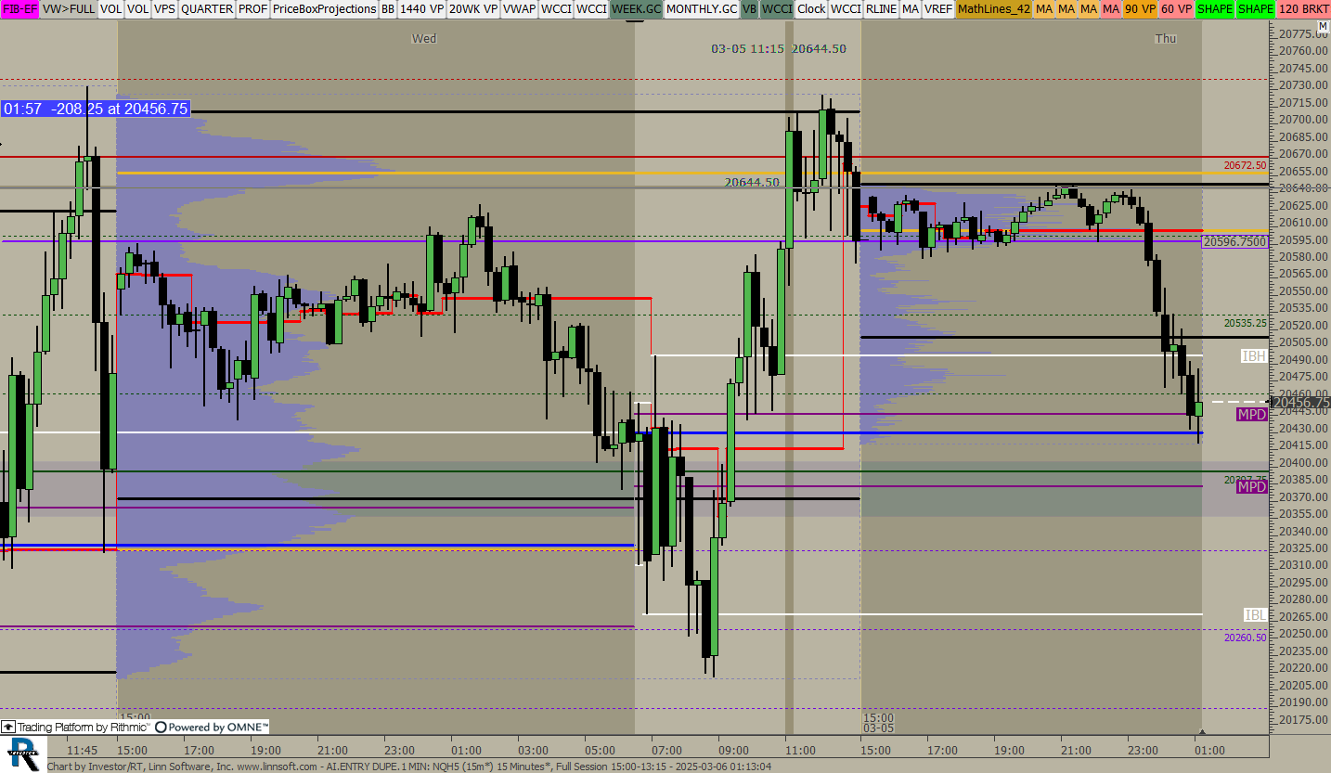Click the green WCCI button left of Clock
This screenshot has width=1331, height=773.
778,8
